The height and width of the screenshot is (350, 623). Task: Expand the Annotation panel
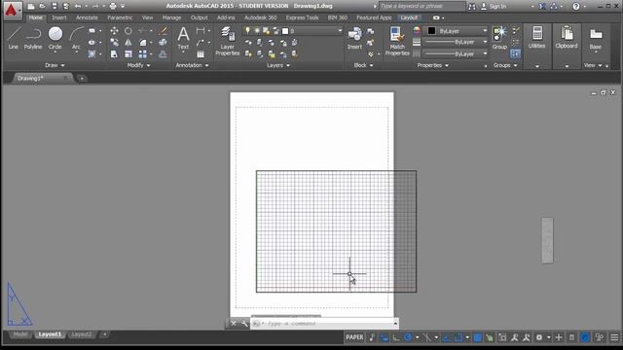[x=193, y=65]
